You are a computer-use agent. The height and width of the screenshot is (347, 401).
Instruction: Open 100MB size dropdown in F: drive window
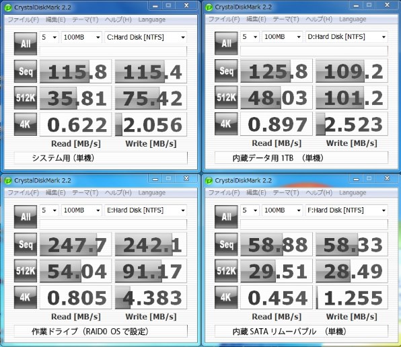coord(283,210)
